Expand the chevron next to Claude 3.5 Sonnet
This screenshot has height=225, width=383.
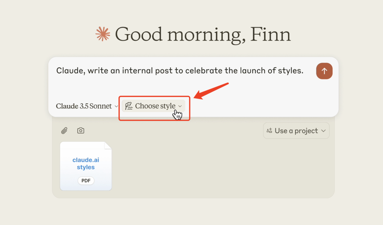click(x=116, y=106)
